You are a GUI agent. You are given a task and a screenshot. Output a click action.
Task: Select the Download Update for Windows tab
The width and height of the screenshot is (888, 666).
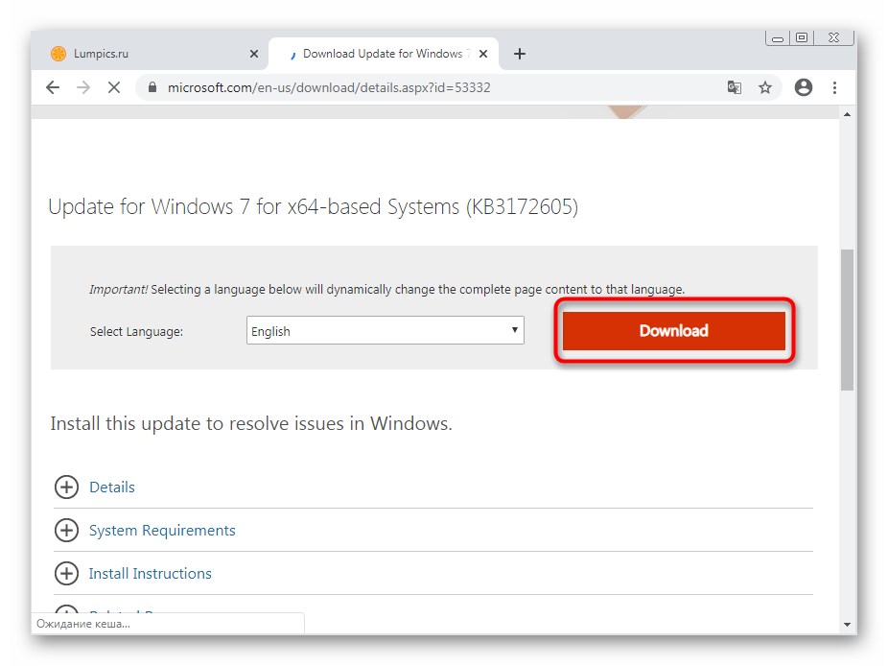pyautogui.click(x=384, y=54)
